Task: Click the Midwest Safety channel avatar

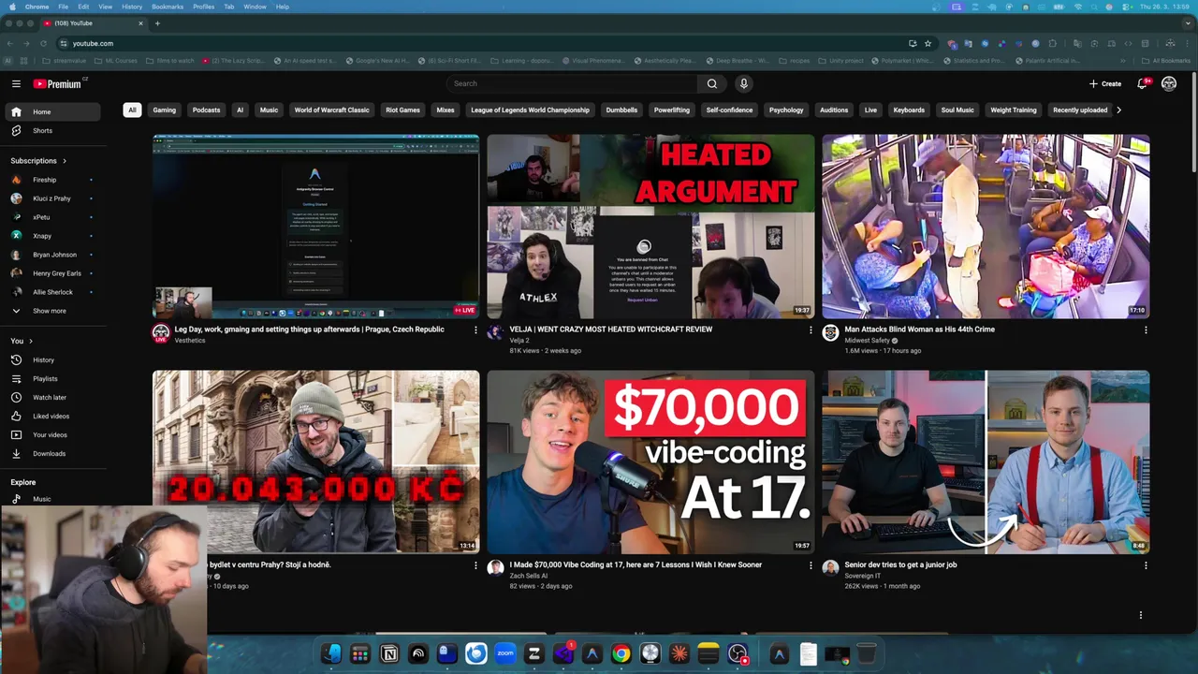Action: 830,333
